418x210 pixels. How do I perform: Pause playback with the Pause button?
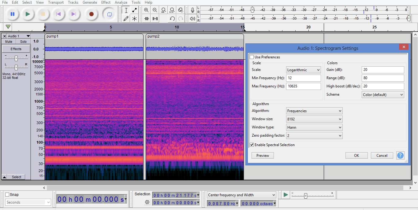coord(13,14)
